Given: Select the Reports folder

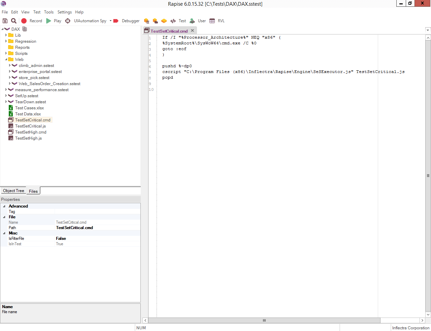Looking at the screenshot, I should 22,47.
